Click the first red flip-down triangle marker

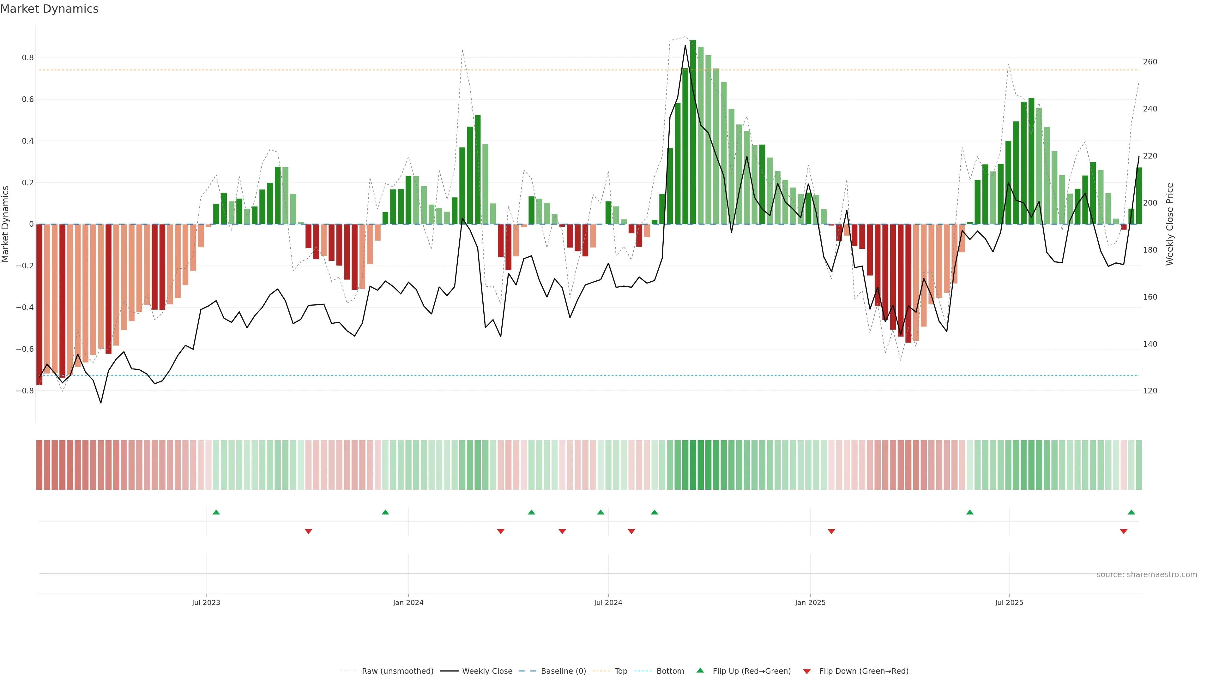(308, 531)
